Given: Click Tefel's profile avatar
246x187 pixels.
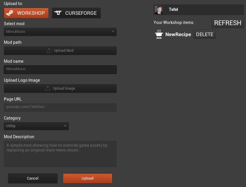Looking at the screenshot, I should point(159,10).
